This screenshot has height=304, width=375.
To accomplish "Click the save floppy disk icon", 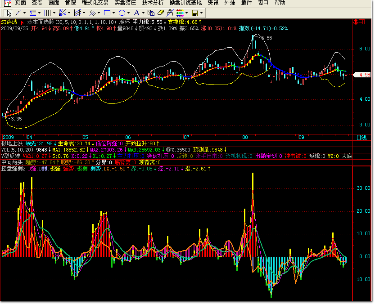I will point(195,13).
